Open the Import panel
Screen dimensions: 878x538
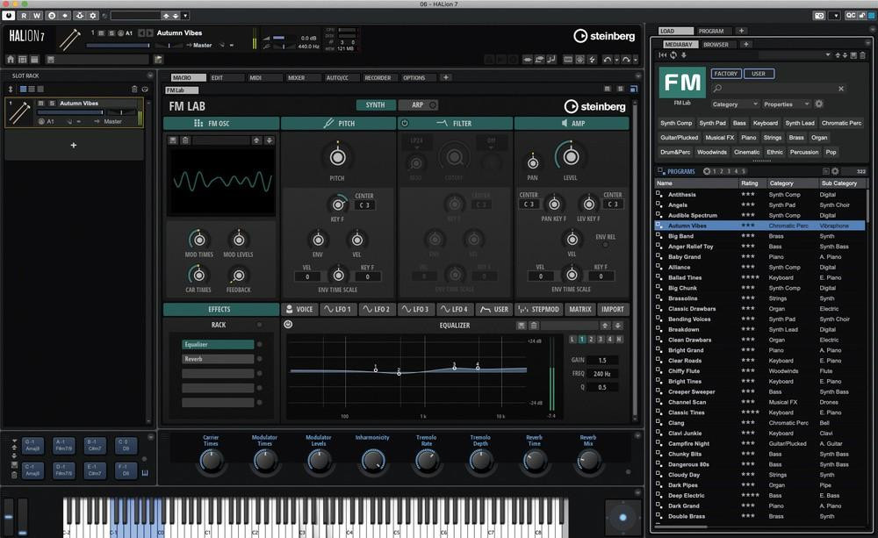(614, 309)
